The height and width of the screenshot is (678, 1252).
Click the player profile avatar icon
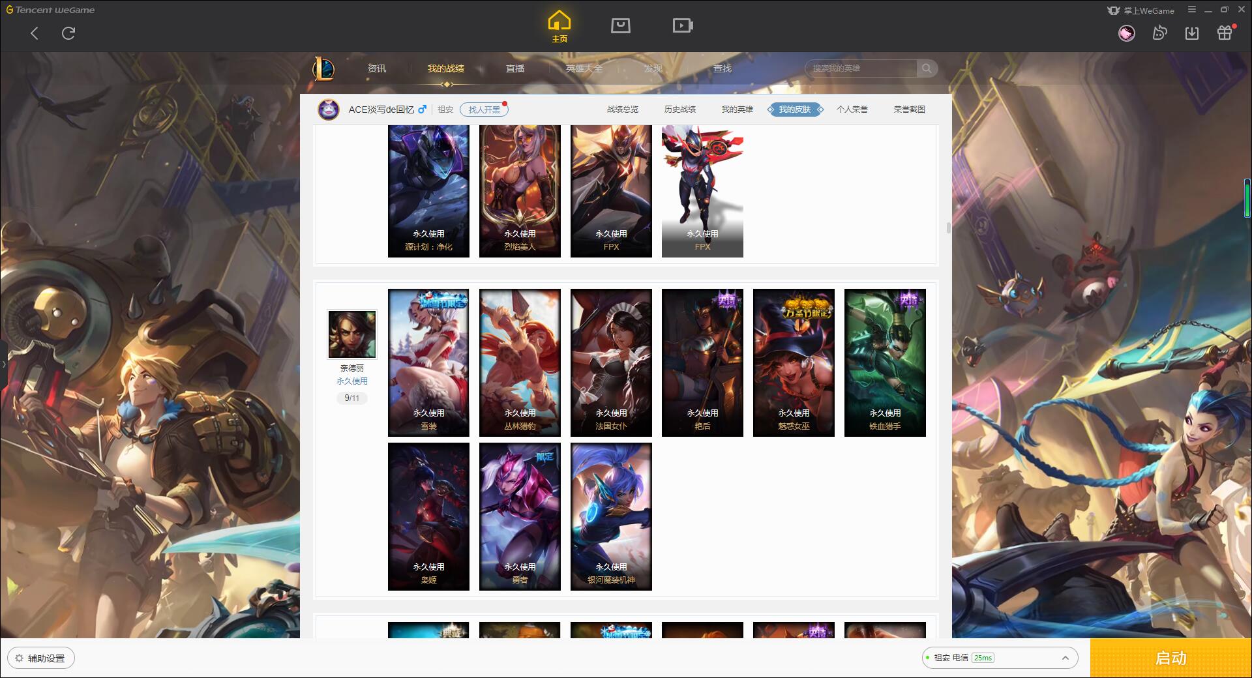point(329,110)
